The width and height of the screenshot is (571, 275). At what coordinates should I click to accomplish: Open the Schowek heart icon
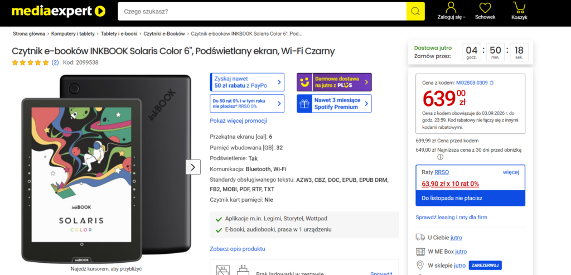pos(485,8)
